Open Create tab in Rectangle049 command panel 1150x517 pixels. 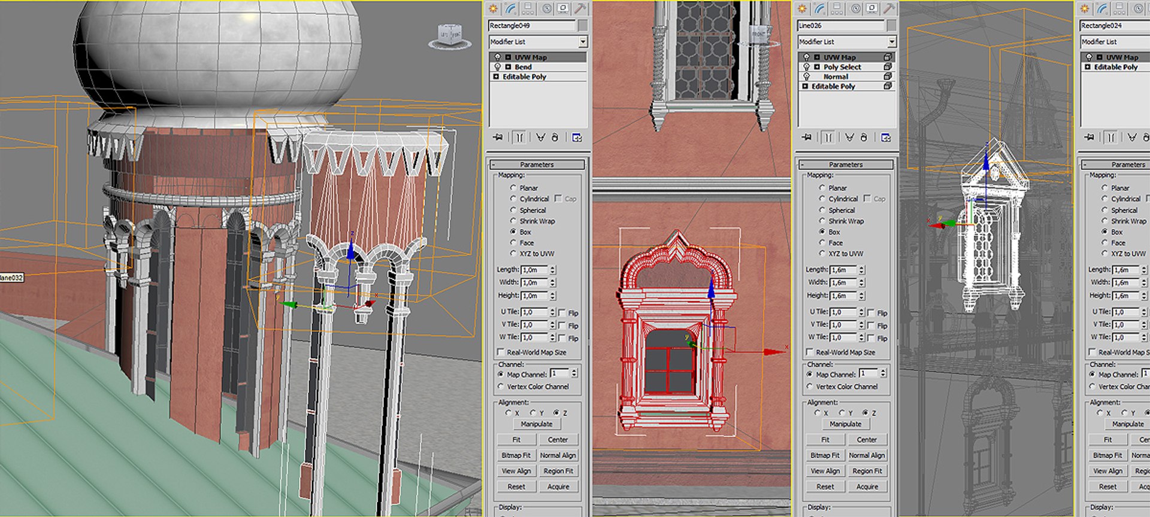pyautogui.click(x=494, y=8)
